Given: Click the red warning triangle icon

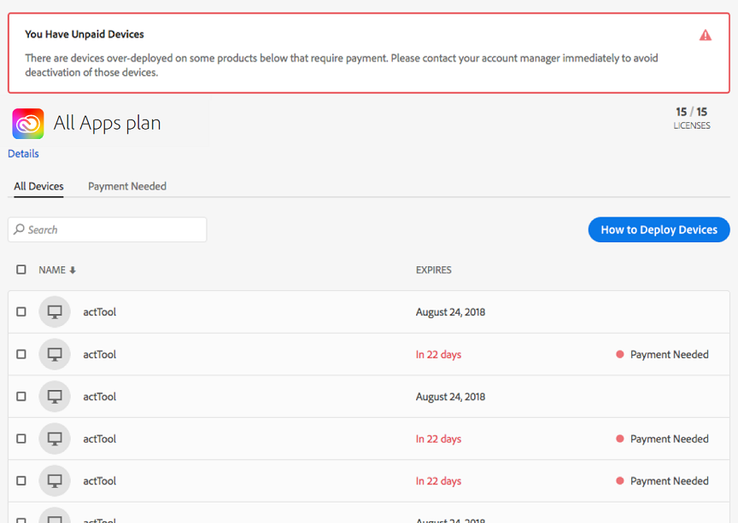Looking at the screenshot, I should pos(705,35).
